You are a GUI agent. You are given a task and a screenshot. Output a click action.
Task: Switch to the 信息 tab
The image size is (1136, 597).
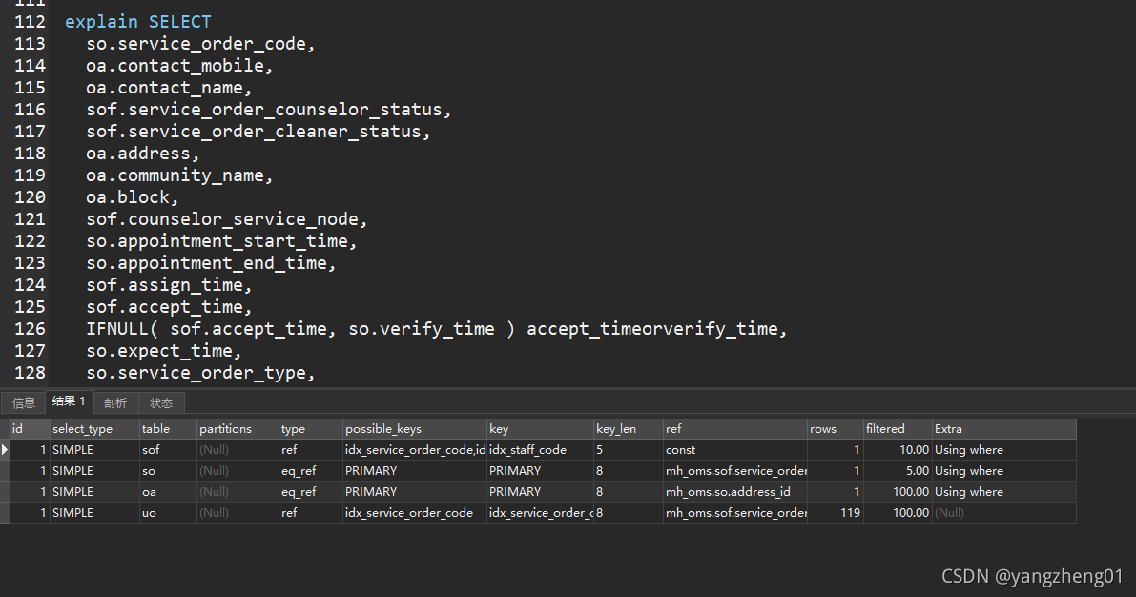coord(23,402)
